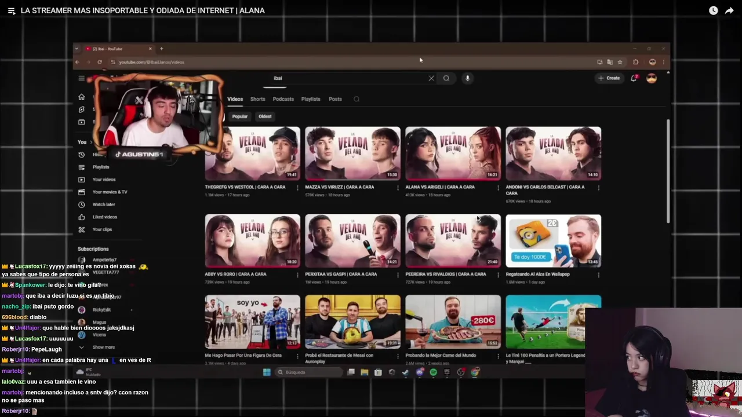Switch to the Videos tab
742x417 pixels.
(x=235, y=99)
